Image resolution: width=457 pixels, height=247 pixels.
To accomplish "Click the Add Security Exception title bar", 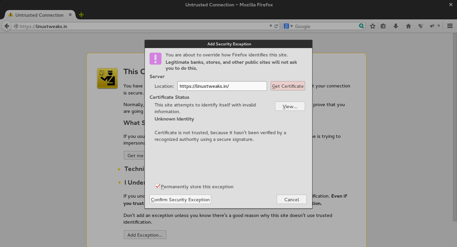I will pos(229,44).
